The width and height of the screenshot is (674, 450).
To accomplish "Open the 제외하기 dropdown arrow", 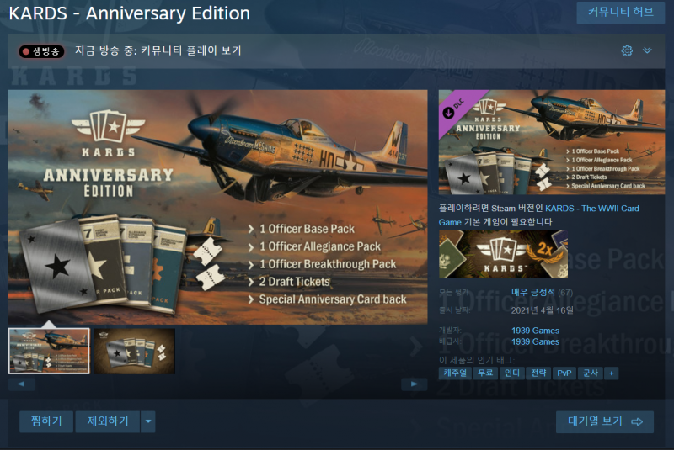I will coord(148,421).
